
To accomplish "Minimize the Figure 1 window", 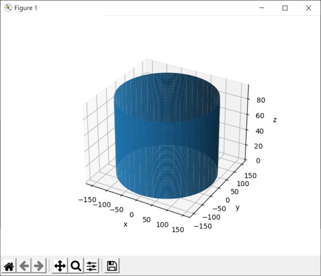I will click(262, 8).
